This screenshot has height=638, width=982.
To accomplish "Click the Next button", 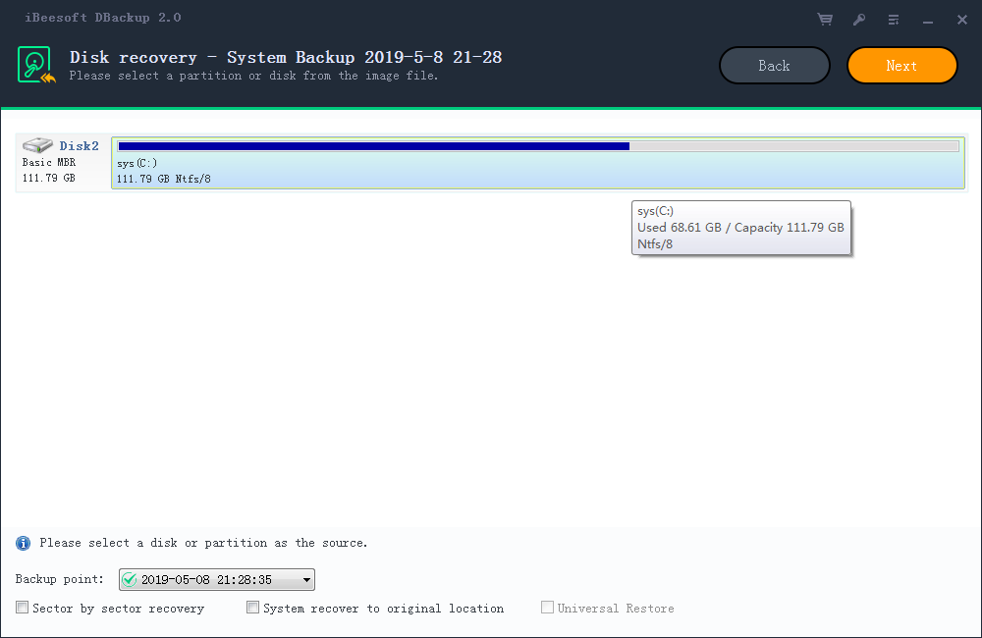I will 901,66.
